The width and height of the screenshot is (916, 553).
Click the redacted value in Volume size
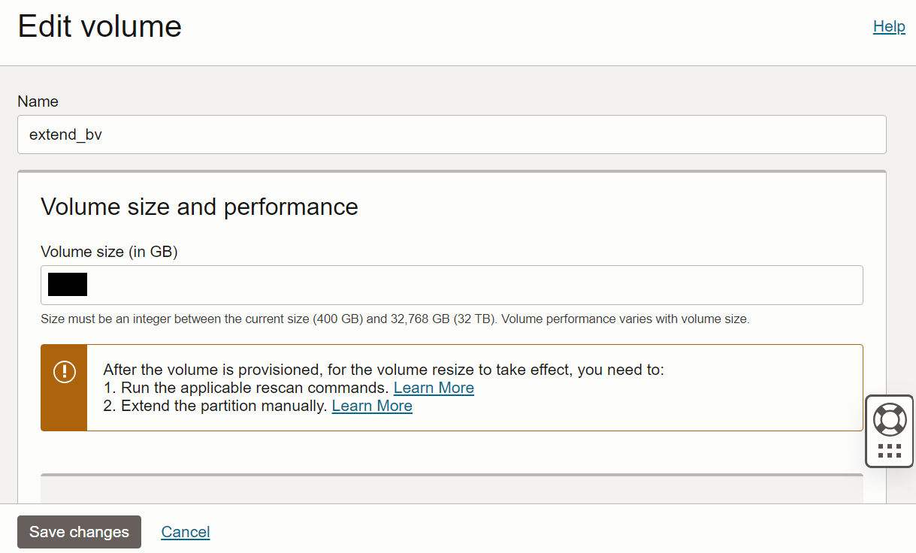click(x=68, y=284)
